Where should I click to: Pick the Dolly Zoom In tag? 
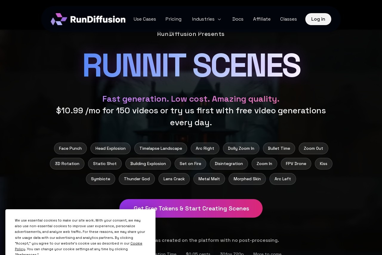241,148
